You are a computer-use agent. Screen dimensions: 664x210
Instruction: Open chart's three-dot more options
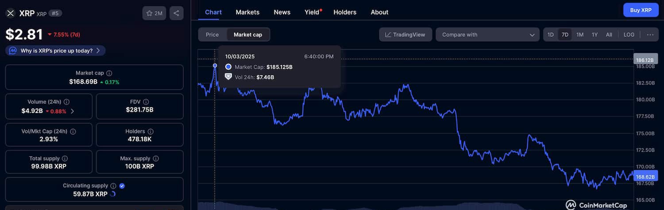pos(650,35)
